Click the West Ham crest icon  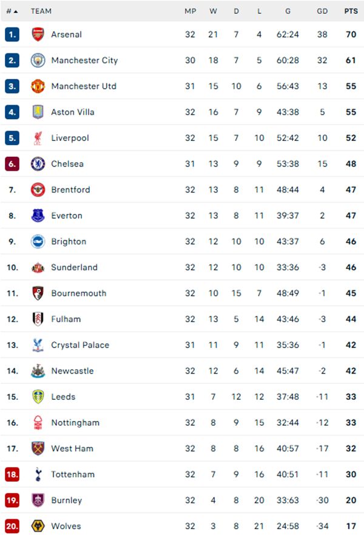[38, 449]
